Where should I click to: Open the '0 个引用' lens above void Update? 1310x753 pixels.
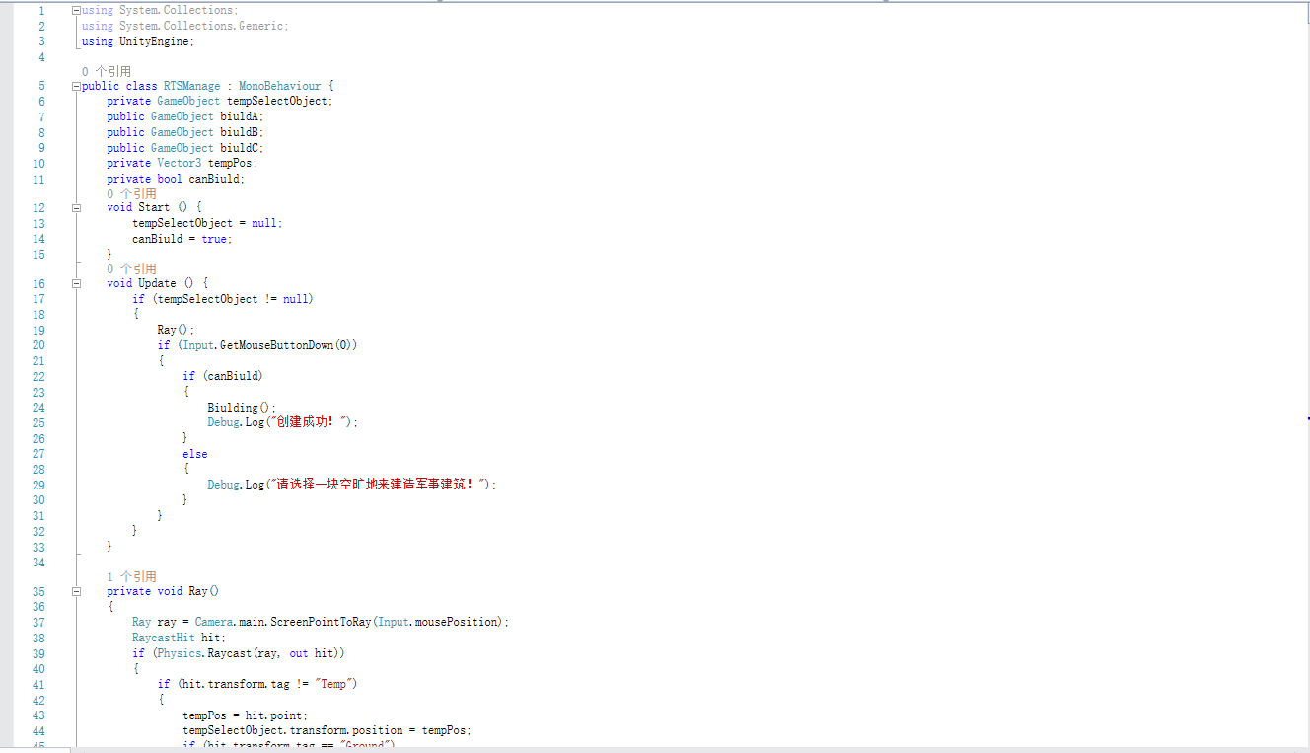(132, 268)
